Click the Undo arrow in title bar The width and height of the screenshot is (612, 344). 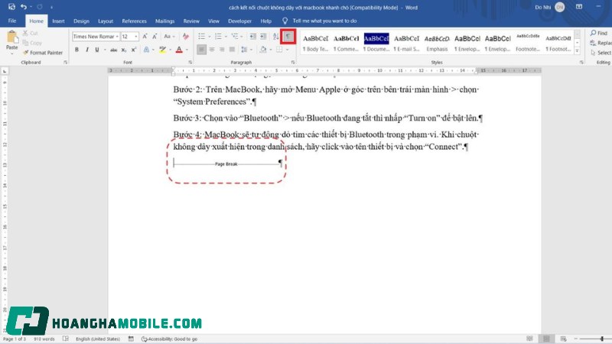coord(24,7)
